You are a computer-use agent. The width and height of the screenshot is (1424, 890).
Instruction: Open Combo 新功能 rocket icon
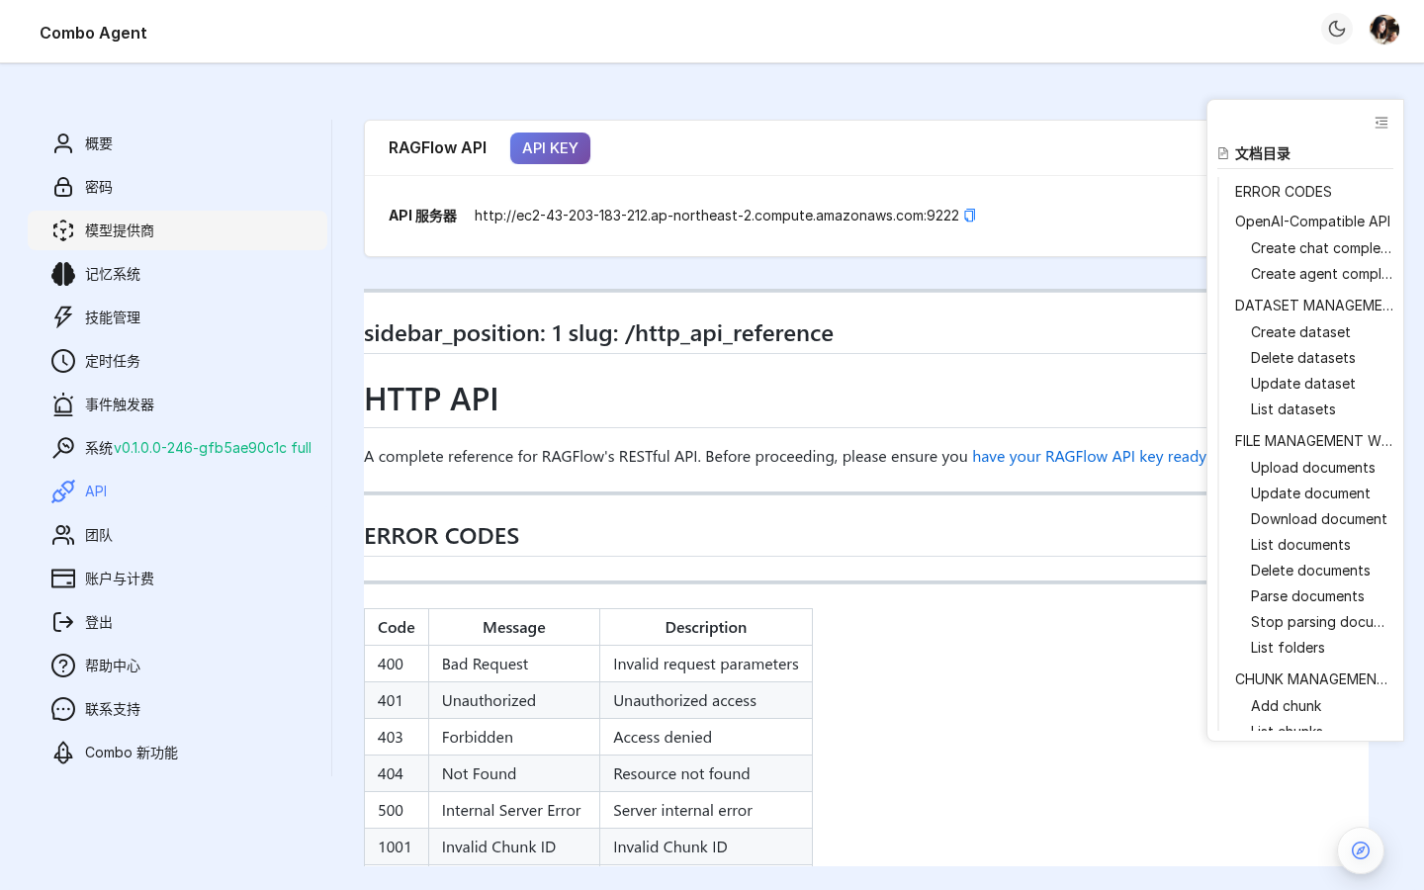point(63,753)
